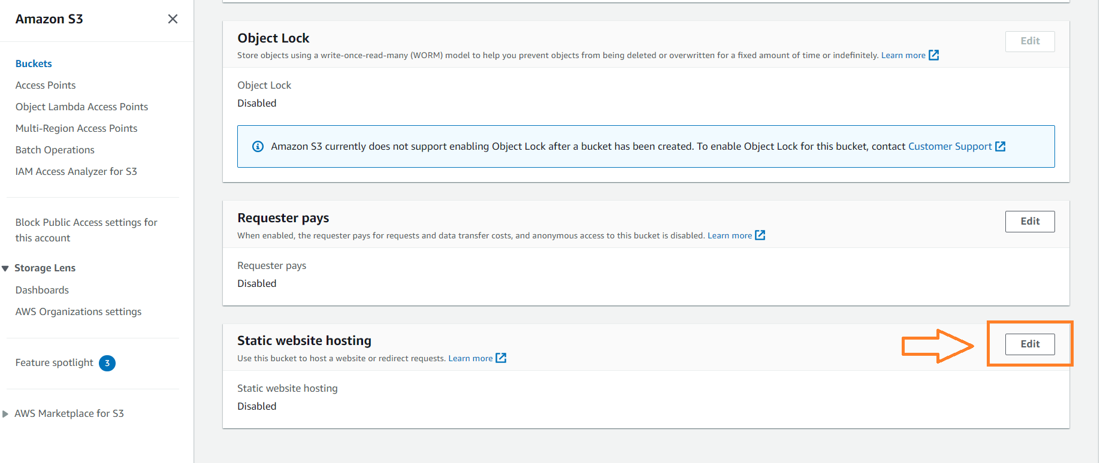Expand AWS Marketplace for S3
The width and height of the screenshot is (1103, 463).
(x=5, y=414)
